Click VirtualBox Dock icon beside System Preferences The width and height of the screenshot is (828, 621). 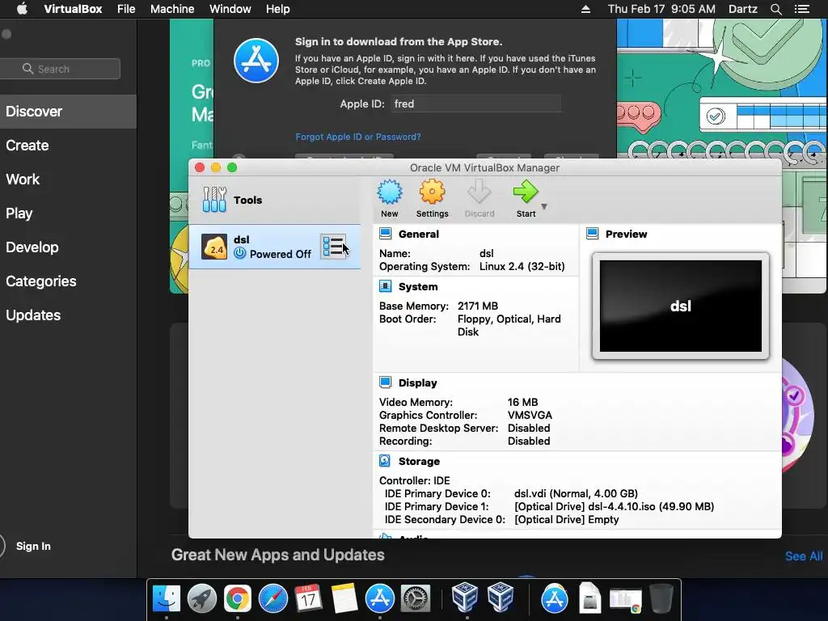pyautogui.click(x=465, y=598)
